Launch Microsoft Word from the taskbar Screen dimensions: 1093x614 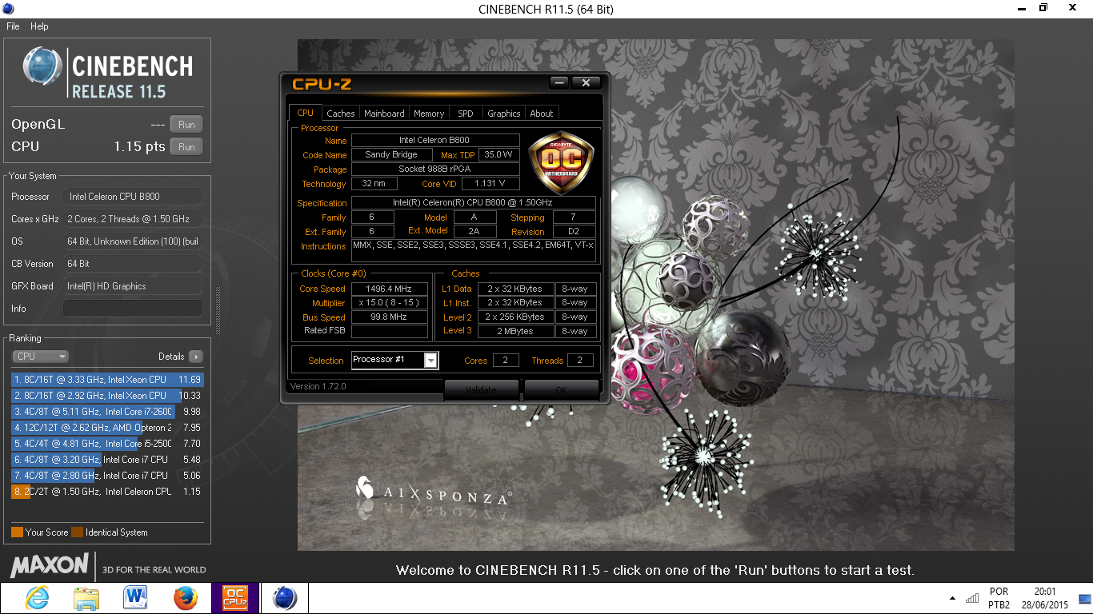(135, 597)
